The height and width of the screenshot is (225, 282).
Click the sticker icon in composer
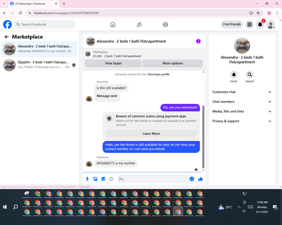pos(103,179)
